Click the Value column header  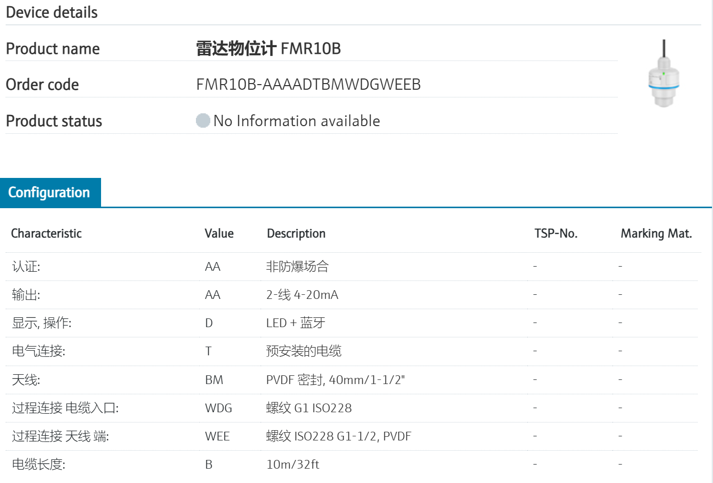(x=219, y=233)
